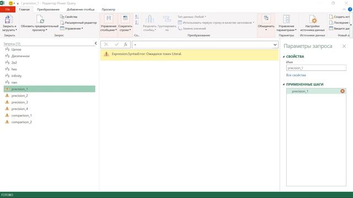Cancel the formula edit (X icon)
The image size is (353, 198).
coord(106,45)
